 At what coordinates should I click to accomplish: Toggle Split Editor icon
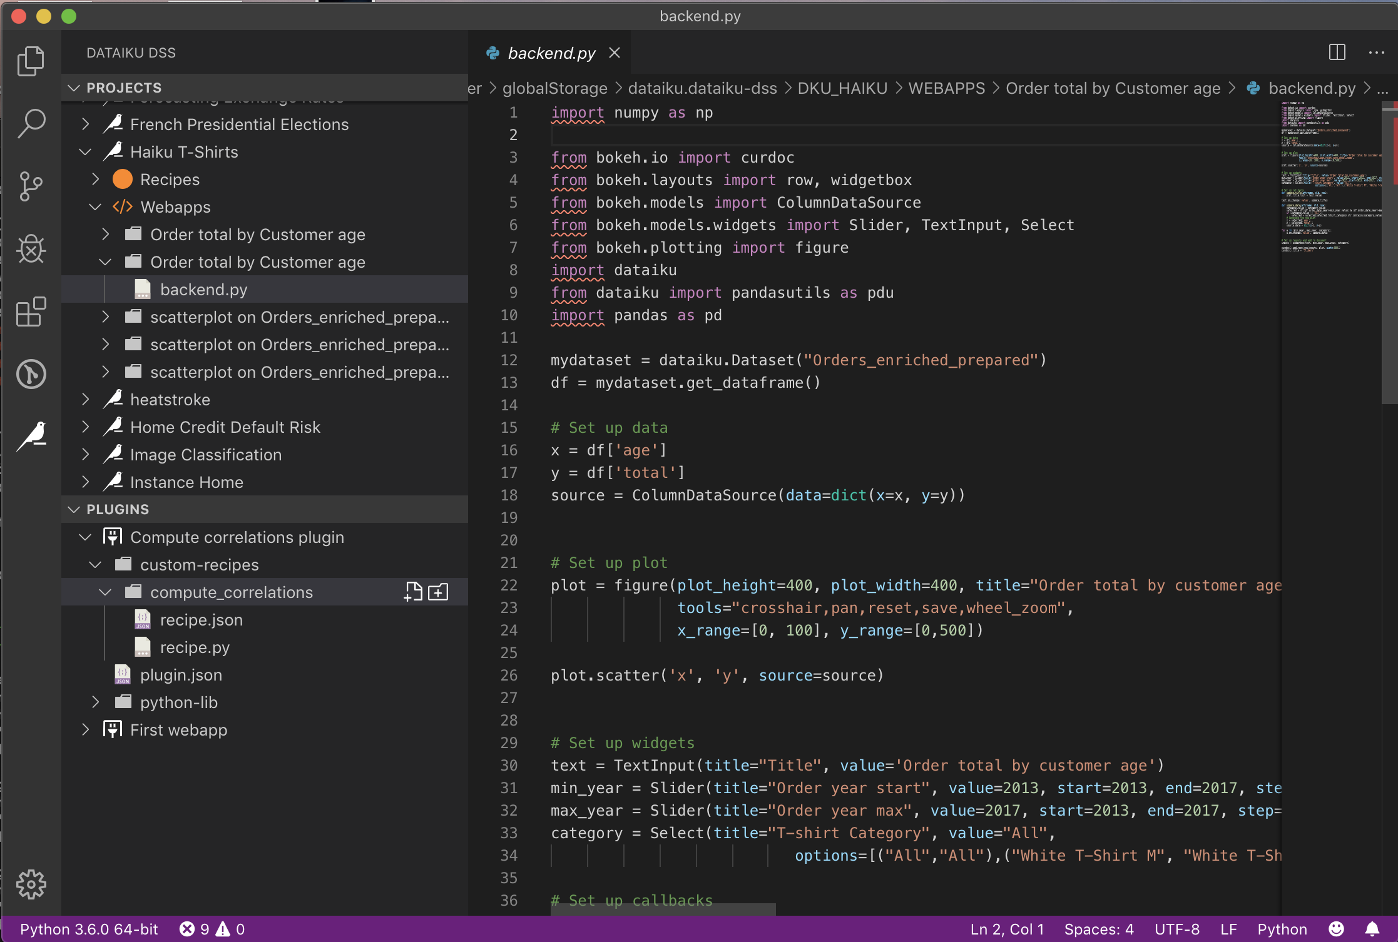pos(1337,53)
